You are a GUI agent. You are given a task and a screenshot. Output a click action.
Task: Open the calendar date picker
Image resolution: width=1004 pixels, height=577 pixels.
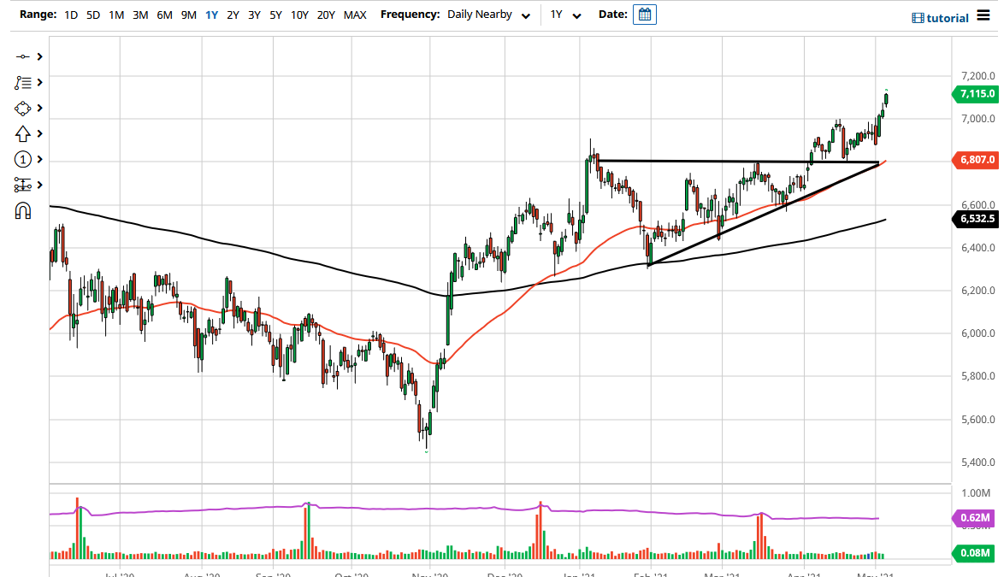click(x=645, y=14)
